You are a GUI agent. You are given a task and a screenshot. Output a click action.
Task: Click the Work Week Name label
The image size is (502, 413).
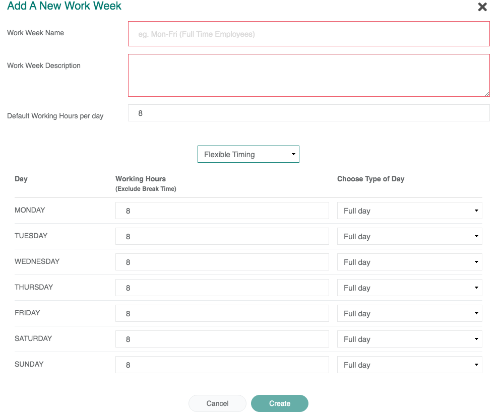[36, 33]
